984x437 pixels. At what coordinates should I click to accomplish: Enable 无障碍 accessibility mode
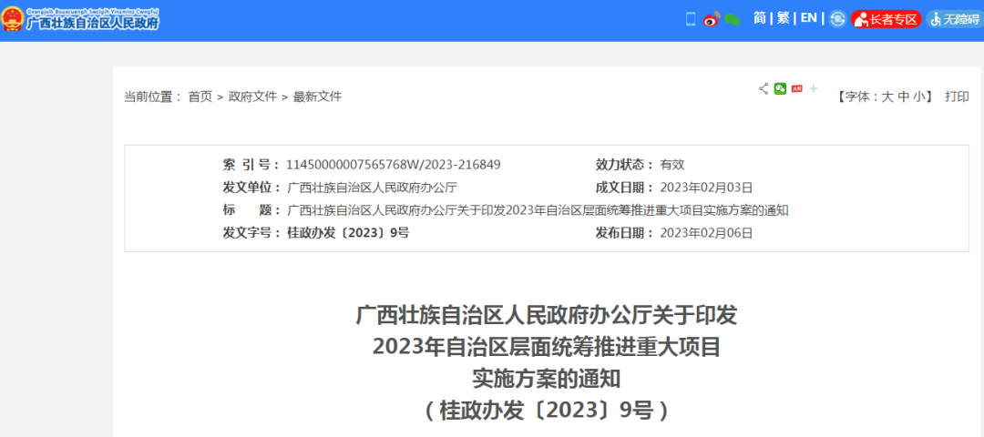954,19
